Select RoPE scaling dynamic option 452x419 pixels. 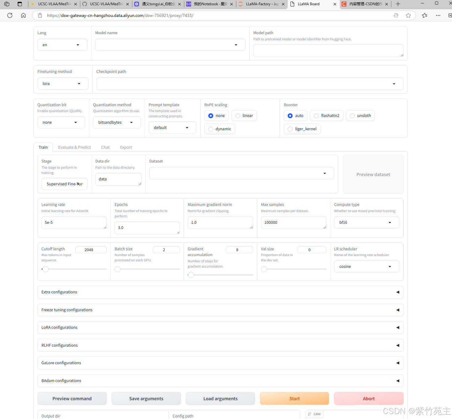[220, 129]
